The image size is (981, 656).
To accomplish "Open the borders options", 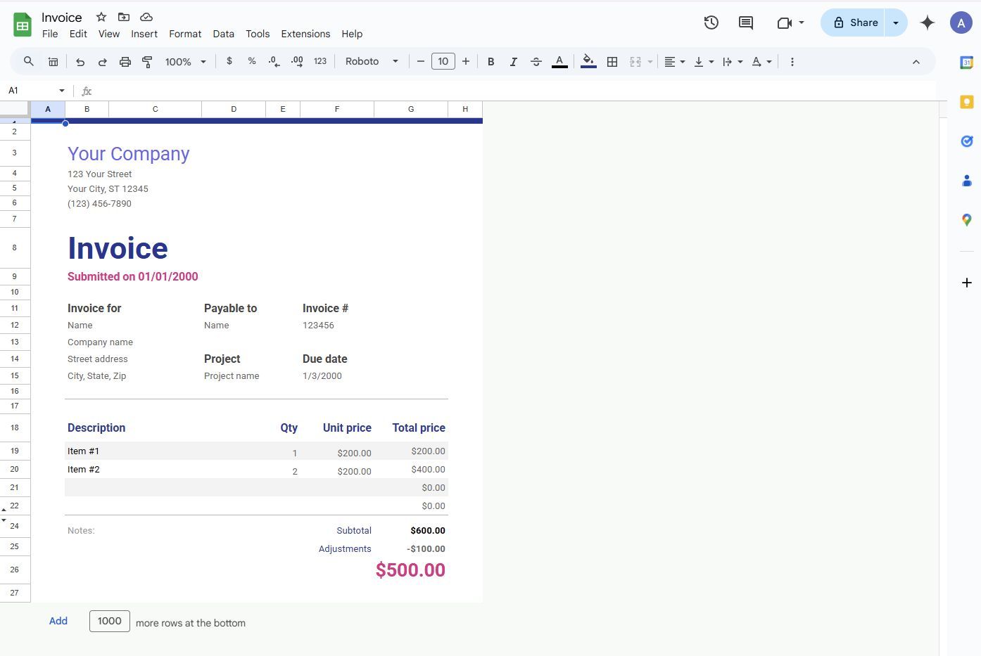I will 612,61.
